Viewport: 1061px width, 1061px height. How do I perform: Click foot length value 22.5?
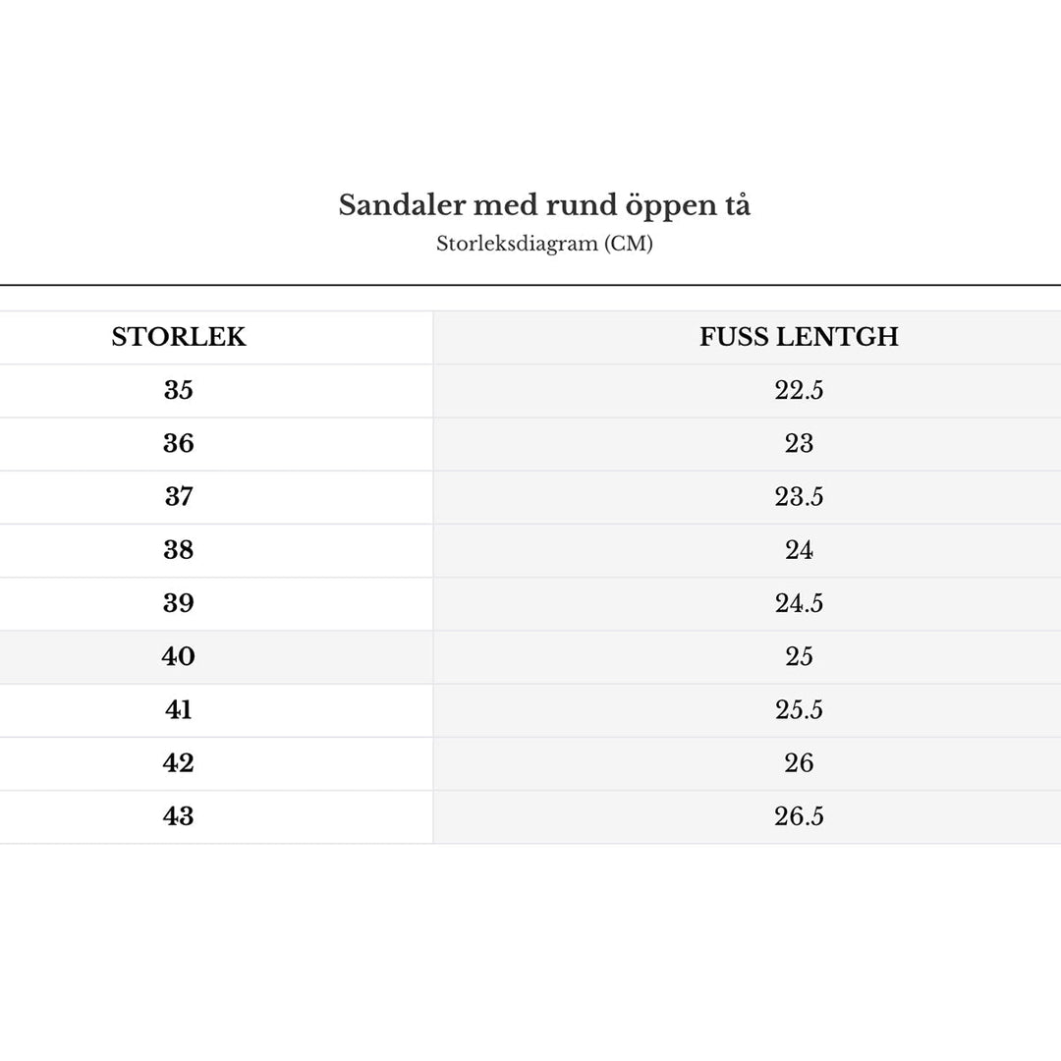tap(799, 390)
